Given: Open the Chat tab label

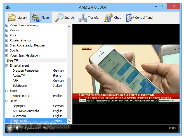Looking at the screenshot, I should pyautogui.click(x=117, y=18).
